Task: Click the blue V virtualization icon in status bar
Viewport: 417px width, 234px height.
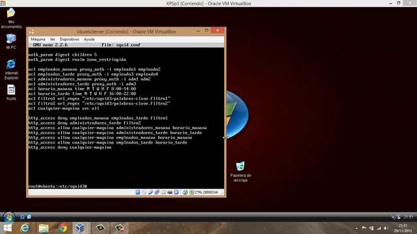Action: point(177,192)
